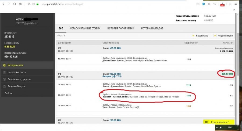
Task: Reload the page with the refresh icon
Action: click(15, 4)
